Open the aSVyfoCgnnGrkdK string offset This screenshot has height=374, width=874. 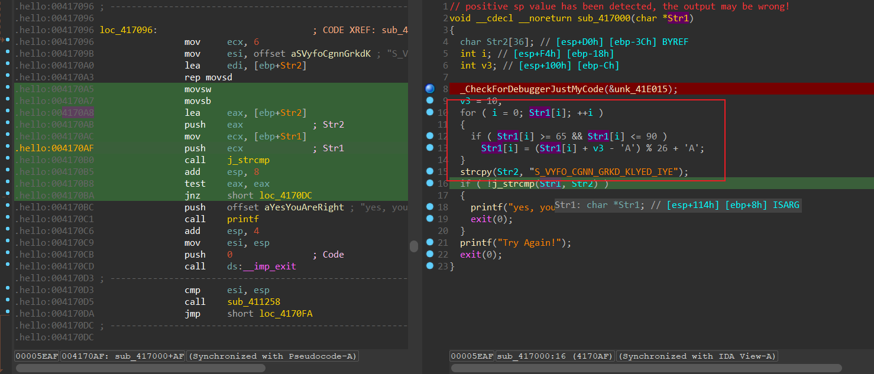click(331, 54)
